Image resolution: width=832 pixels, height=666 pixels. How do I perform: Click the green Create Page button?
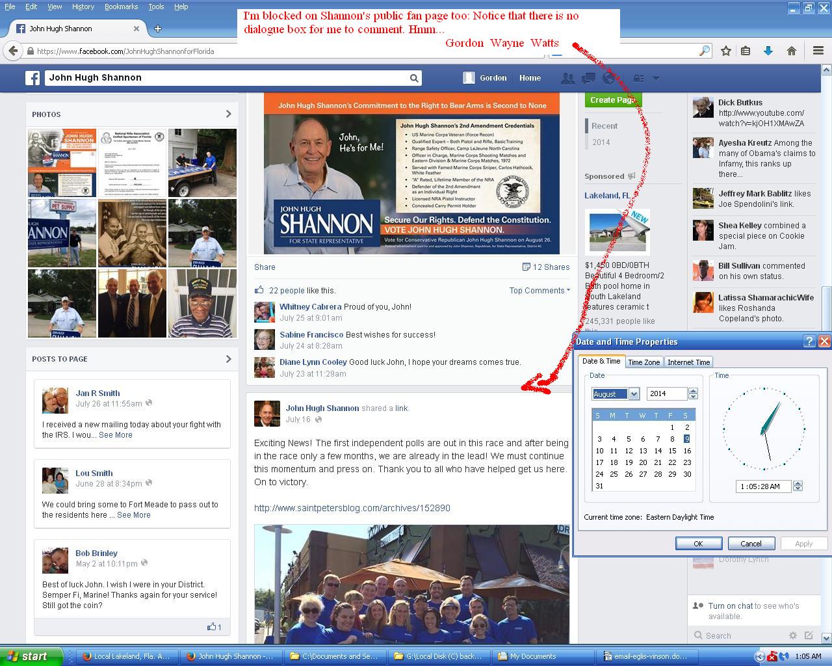pyautogui.click(x=612, y=100)
